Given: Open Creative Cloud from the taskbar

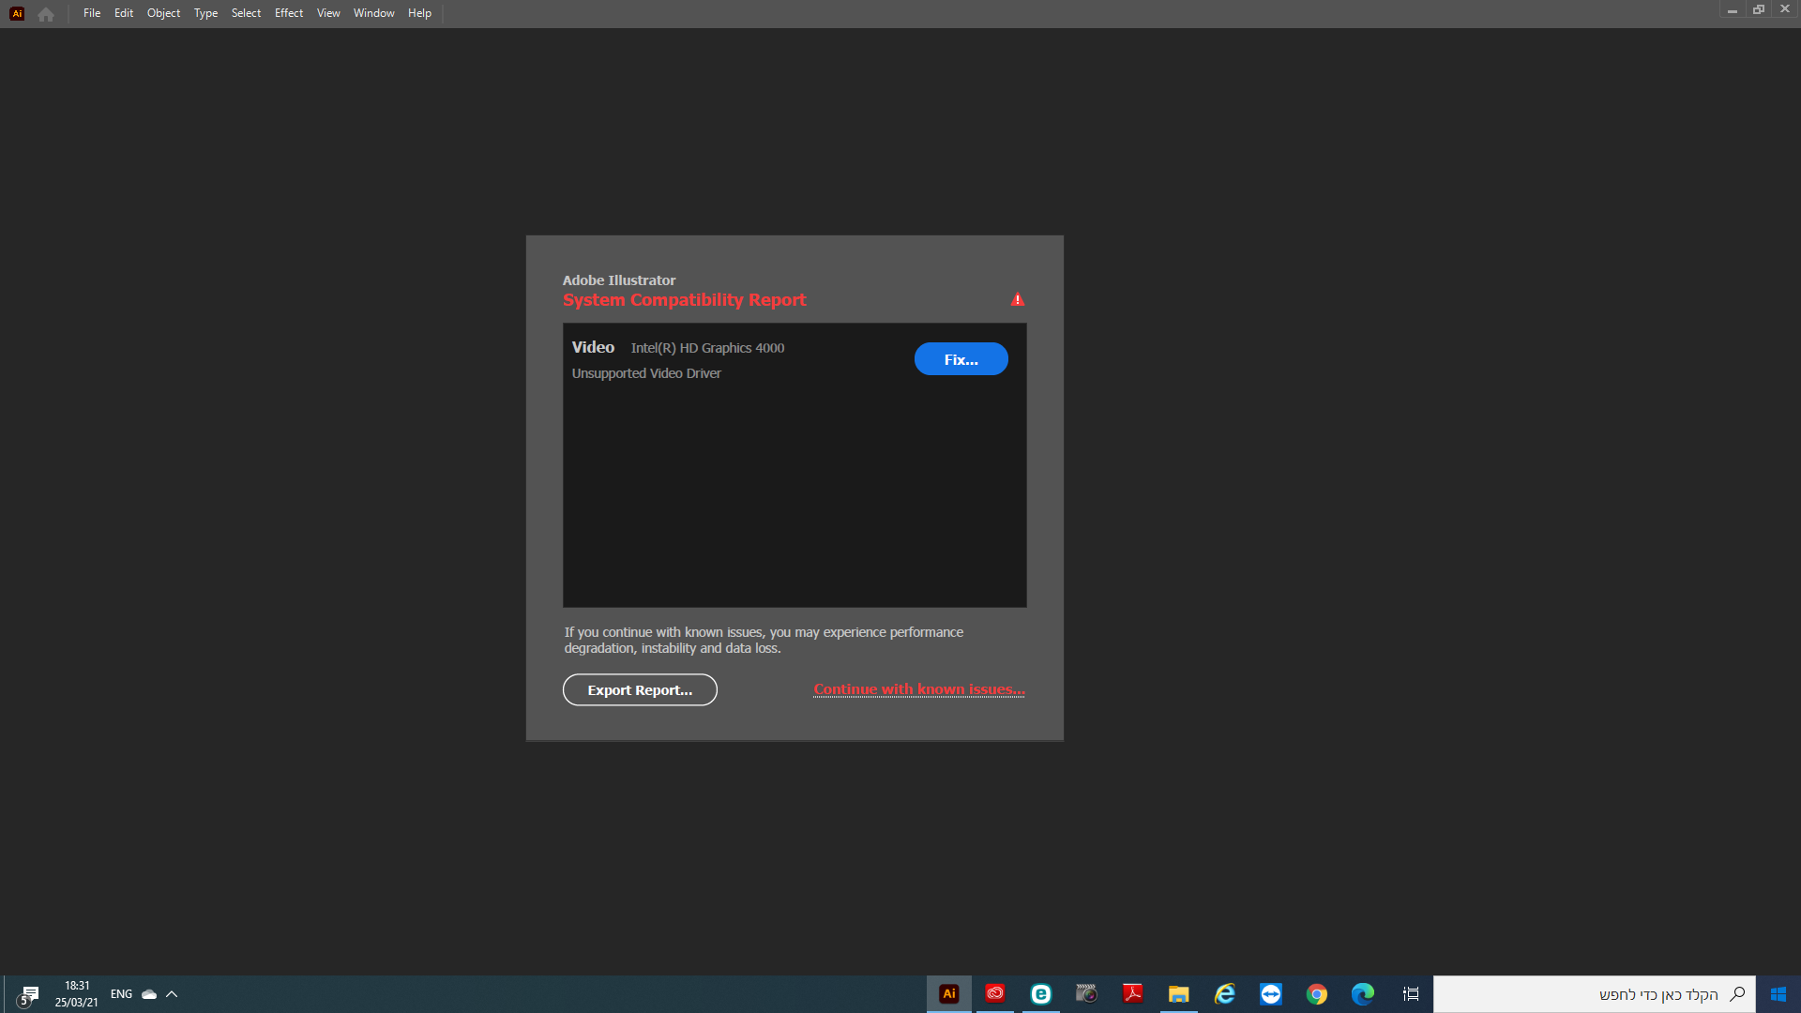Looking at the screenshot, I should 995,994.
